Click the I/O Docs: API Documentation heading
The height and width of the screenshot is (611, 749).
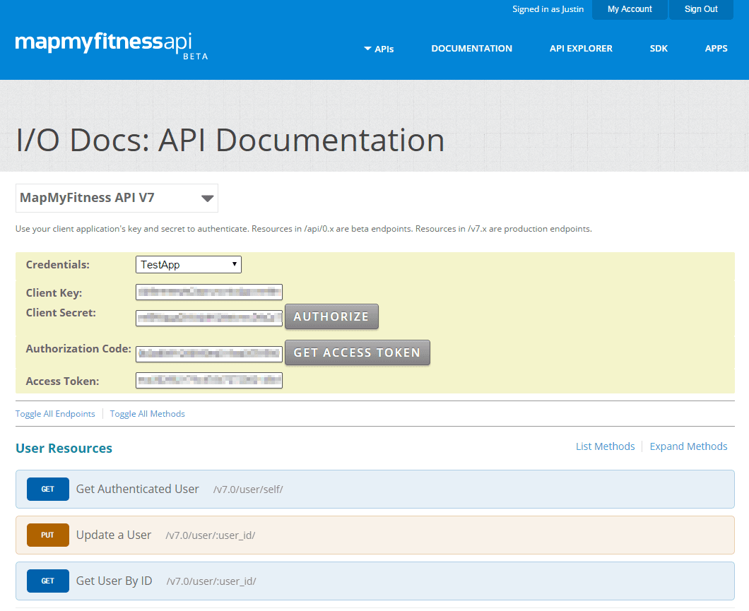230,141
